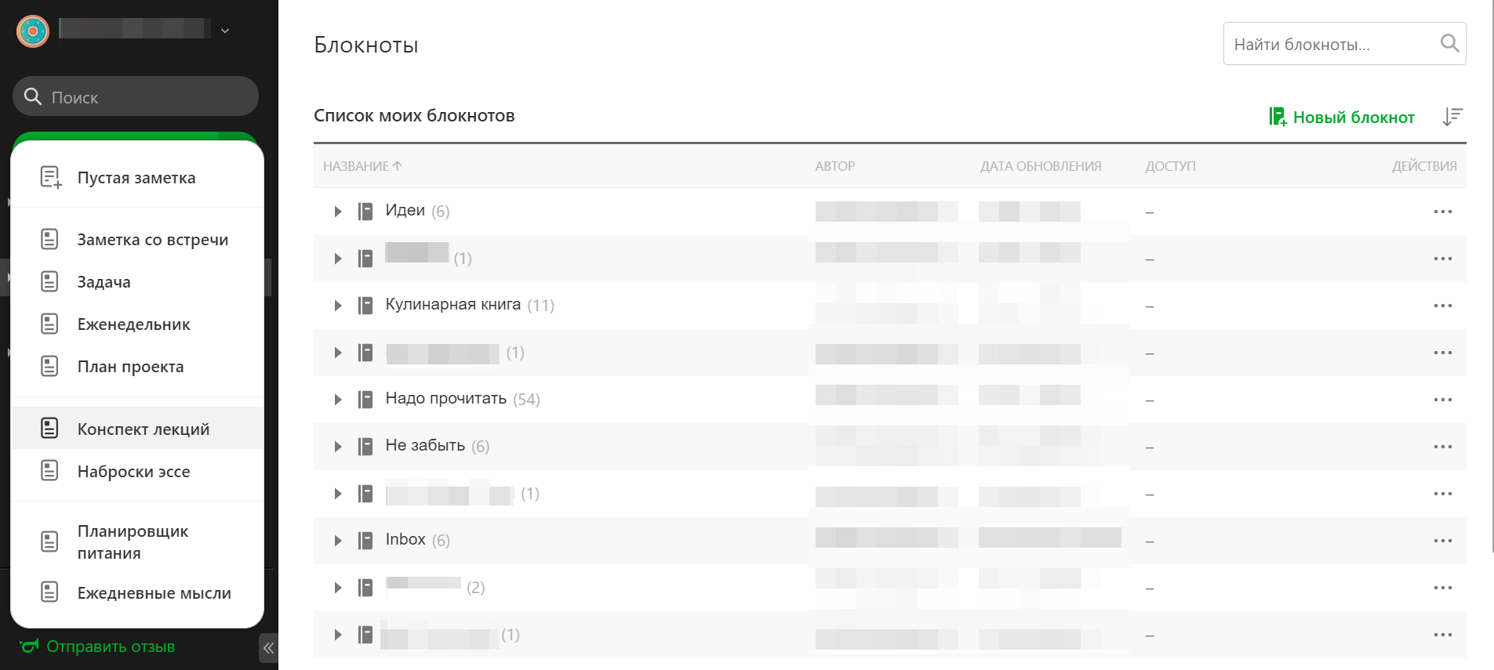The width and height of the screenshot is (1494, 670).
Task: Choose Пустая заметка template
Action: pos(136,178)
